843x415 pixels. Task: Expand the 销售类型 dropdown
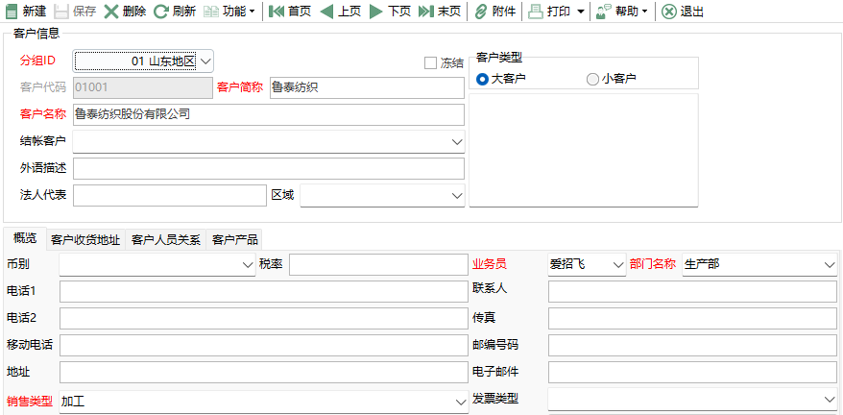[x=457, y=399]
